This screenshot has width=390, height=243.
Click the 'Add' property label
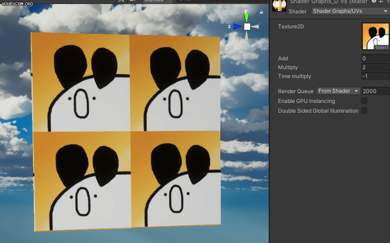(283, 59)
